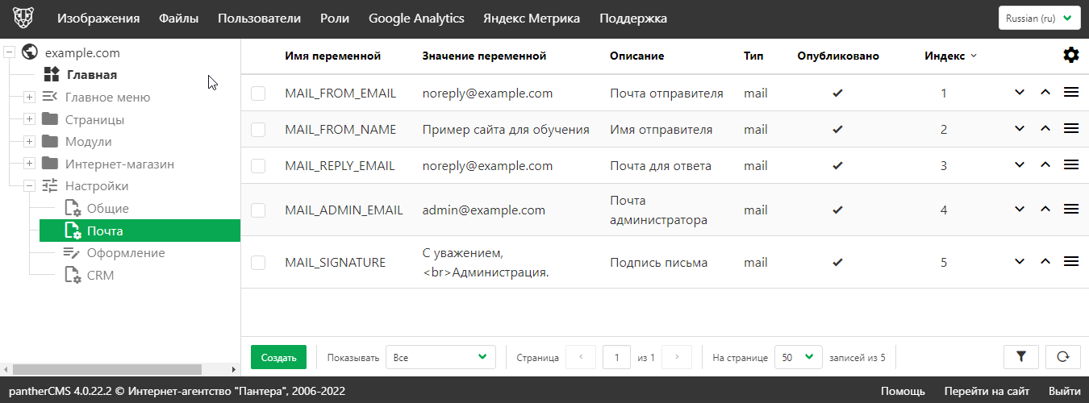Open the Яндекс Метрика menu item

point(532,19)
